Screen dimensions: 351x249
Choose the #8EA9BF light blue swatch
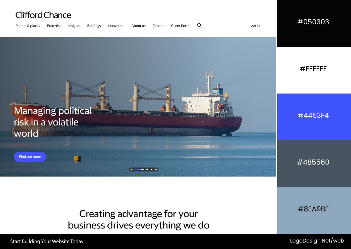(314, 210)
